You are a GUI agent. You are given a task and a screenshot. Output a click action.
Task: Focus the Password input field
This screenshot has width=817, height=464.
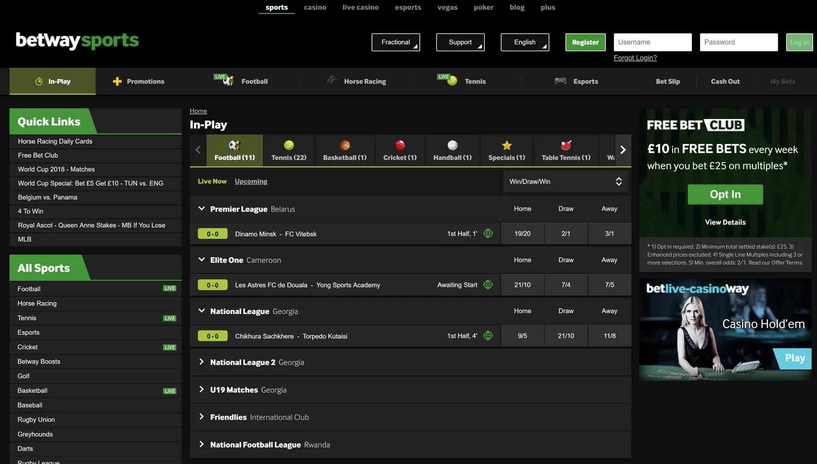738,42
